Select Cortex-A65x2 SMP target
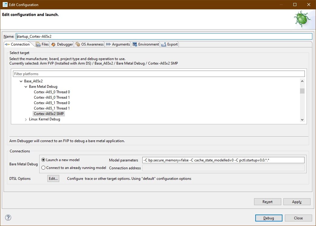 (x=49, y=114)
